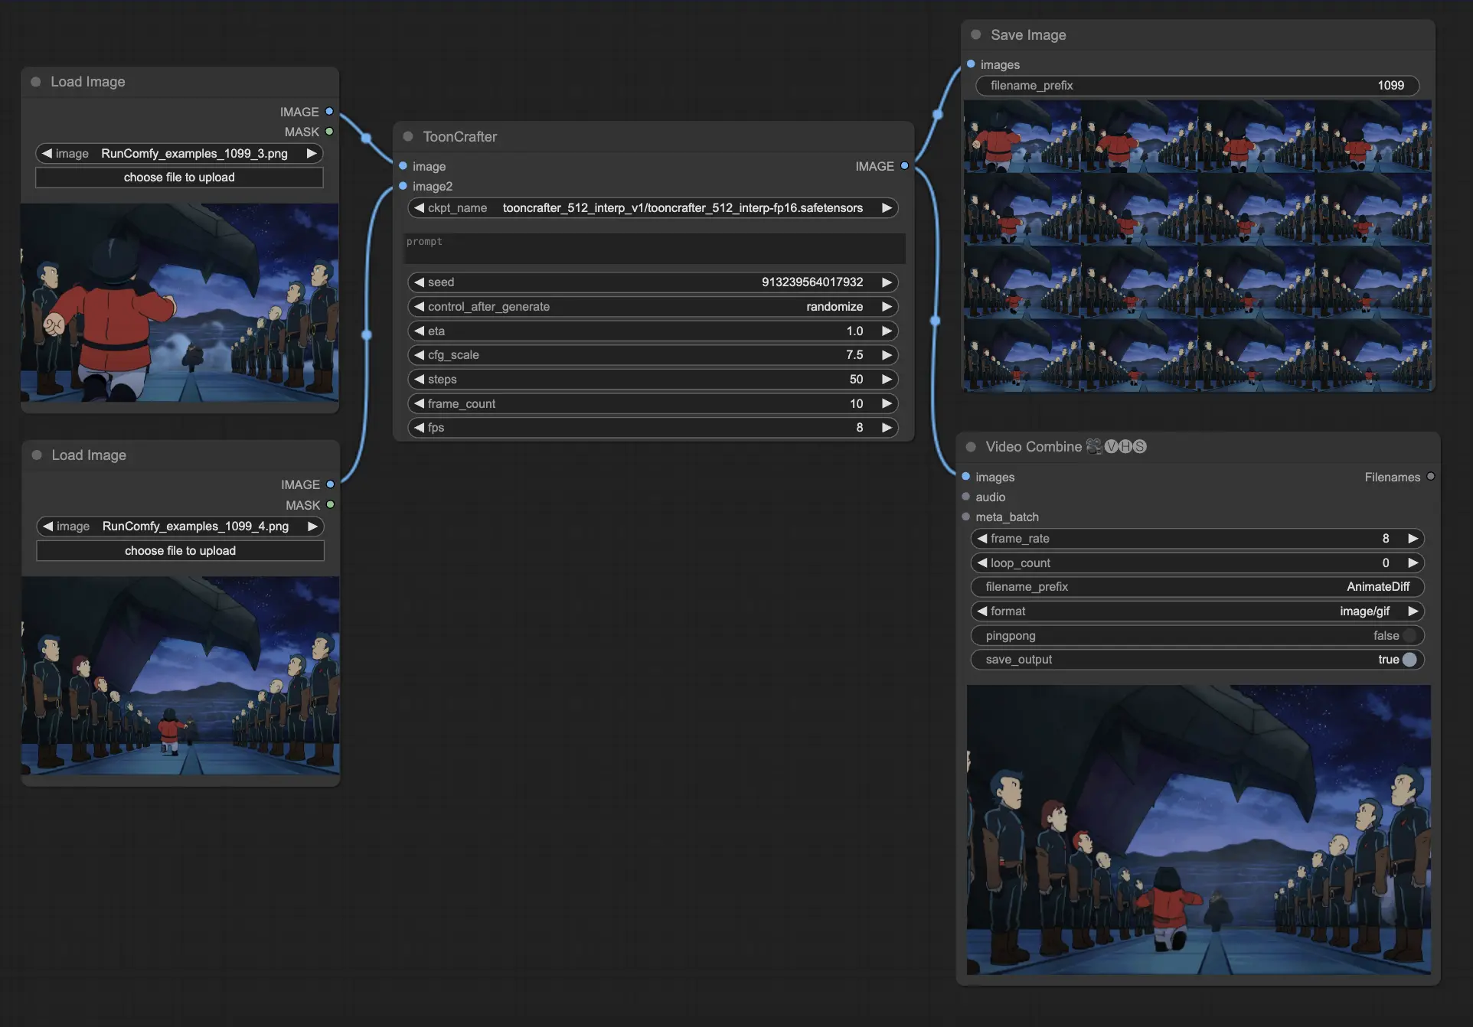The image size is (1473, 1027).
Task: Click MASK output port of top Load Image
Action: pyautogui.click(x=329, y=132)
